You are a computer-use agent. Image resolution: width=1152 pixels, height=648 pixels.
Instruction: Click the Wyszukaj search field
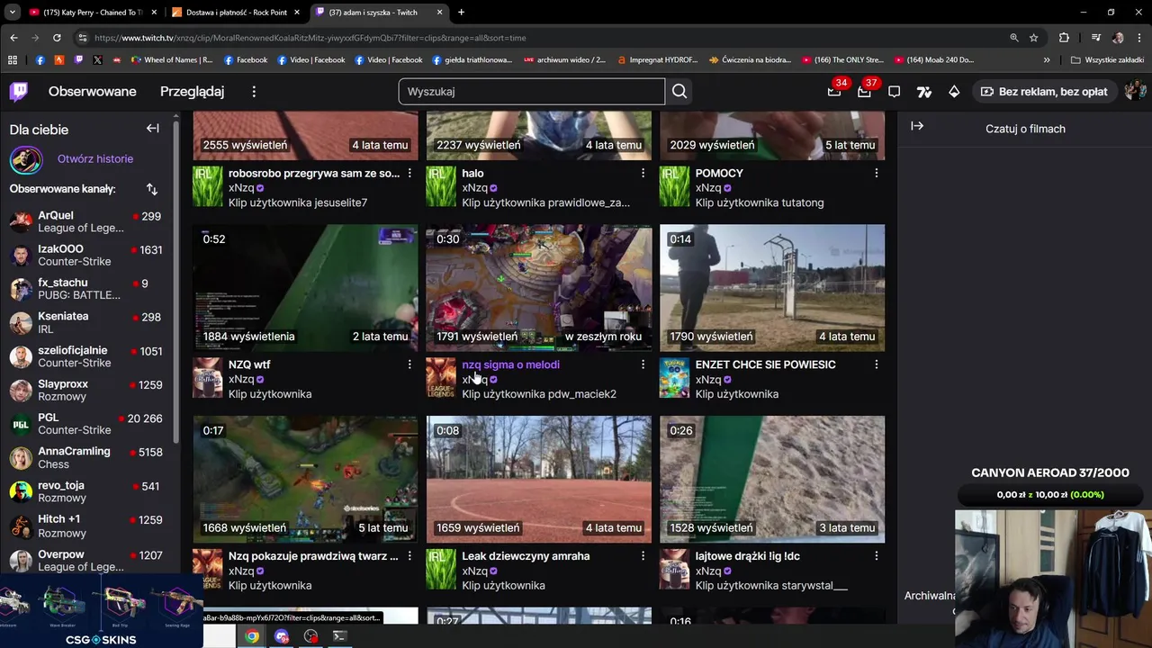pyautogui.click(x=532, y=91)
